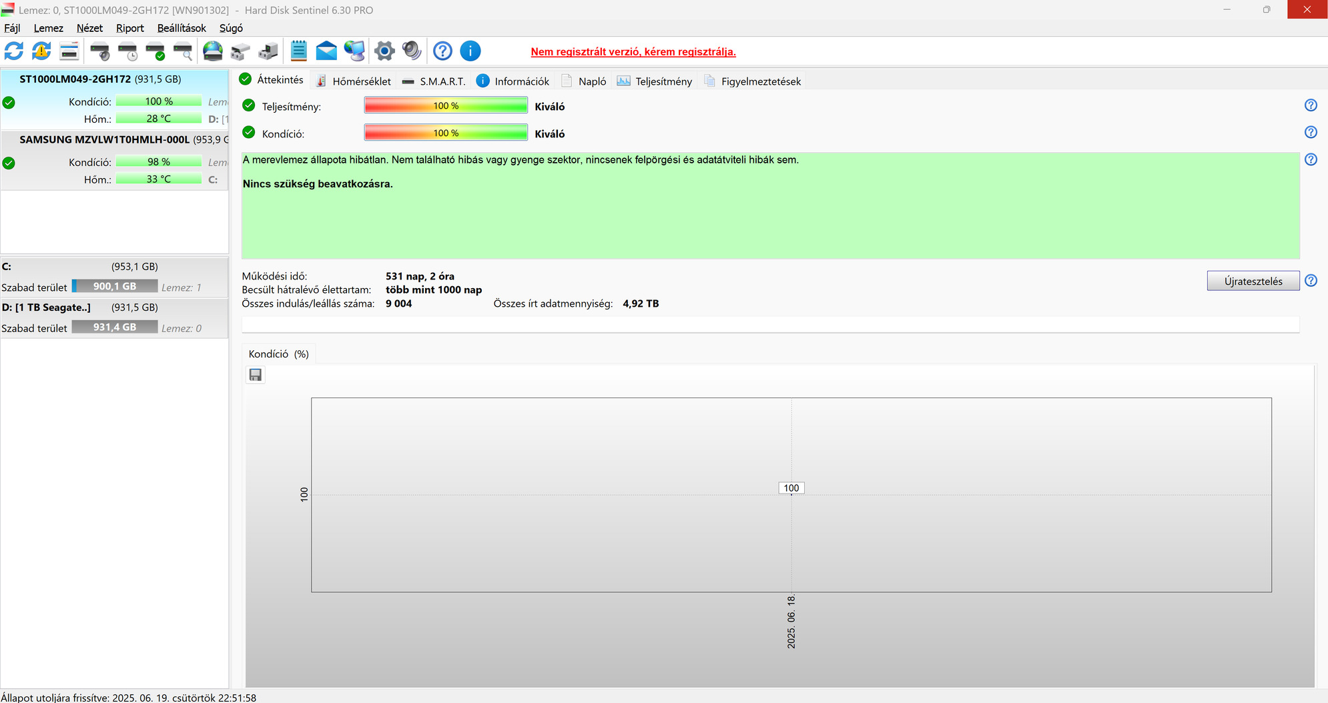This screenshot has height=703, width=1328.
Task: Click the blue Refresh arrows toolbar icon
Action: pyautogui.click(x=14, y=51)
